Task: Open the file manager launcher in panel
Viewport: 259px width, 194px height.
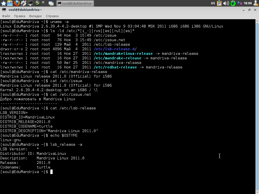Action: (10, 3)
